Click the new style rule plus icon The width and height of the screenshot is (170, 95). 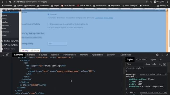(x=160, y=64)
